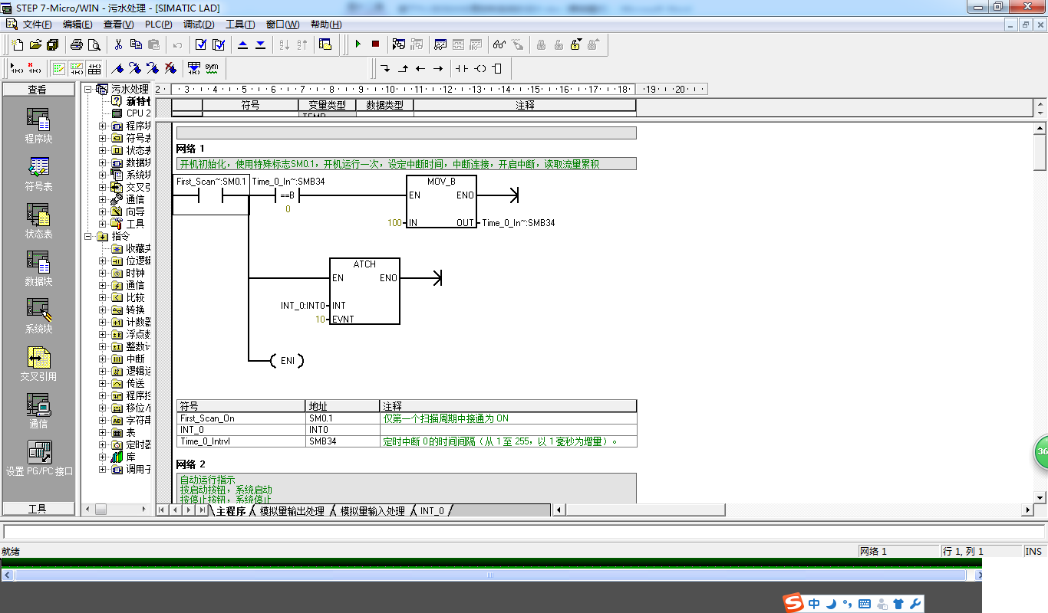
Task: Toggle the Sogou punctuation mode icon
Action: pyautogui.click(x=847, y=604)
